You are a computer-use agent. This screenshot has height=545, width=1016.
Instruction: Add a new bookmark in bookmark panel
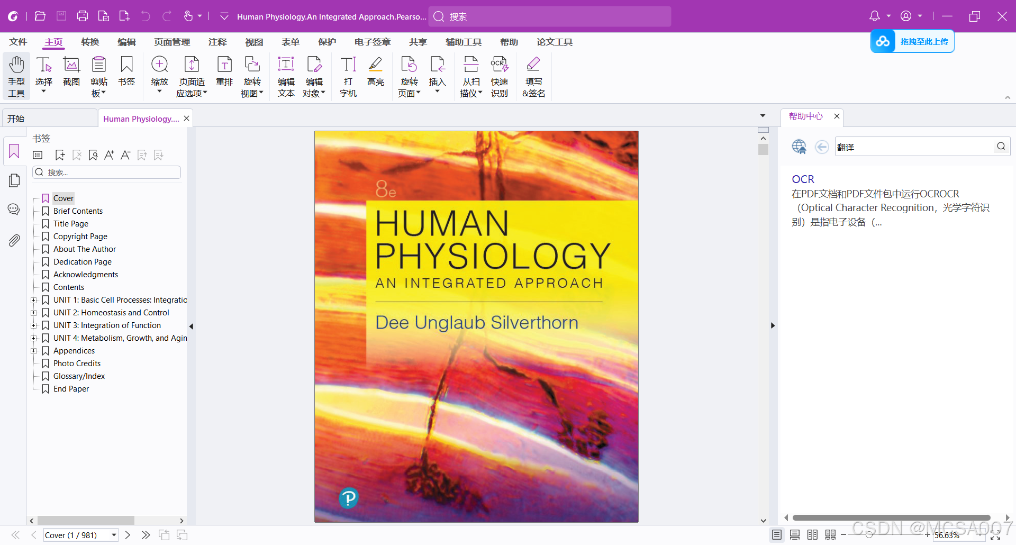60,155
